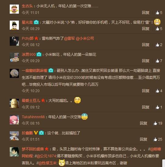The image size is (165, 167).
Task: Click the V verified badge beside 於鑫鹏
Action: (x=36, y=133)
